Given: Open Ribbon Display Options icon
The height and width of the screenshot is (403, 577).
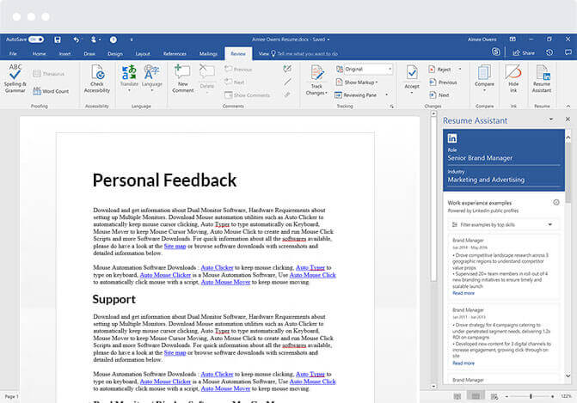Looking at the screenshot, I should [x=513, y=39].
